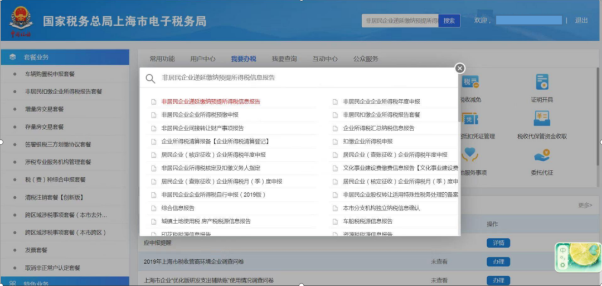602x286 pixels.
Task: Select 非居民企业递延缴纳预提所得税信息报告 result
Action: click(x=211, y=101)
